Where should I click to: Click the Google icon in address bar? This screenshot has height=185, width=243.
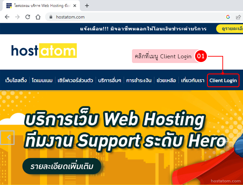228,17
